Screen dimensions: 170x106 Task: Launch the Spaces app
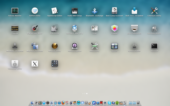114,46
